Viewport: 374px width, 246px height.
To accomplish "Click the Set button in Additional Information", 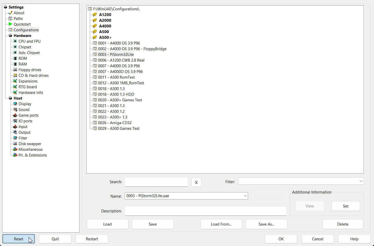I will click(346, 206).
